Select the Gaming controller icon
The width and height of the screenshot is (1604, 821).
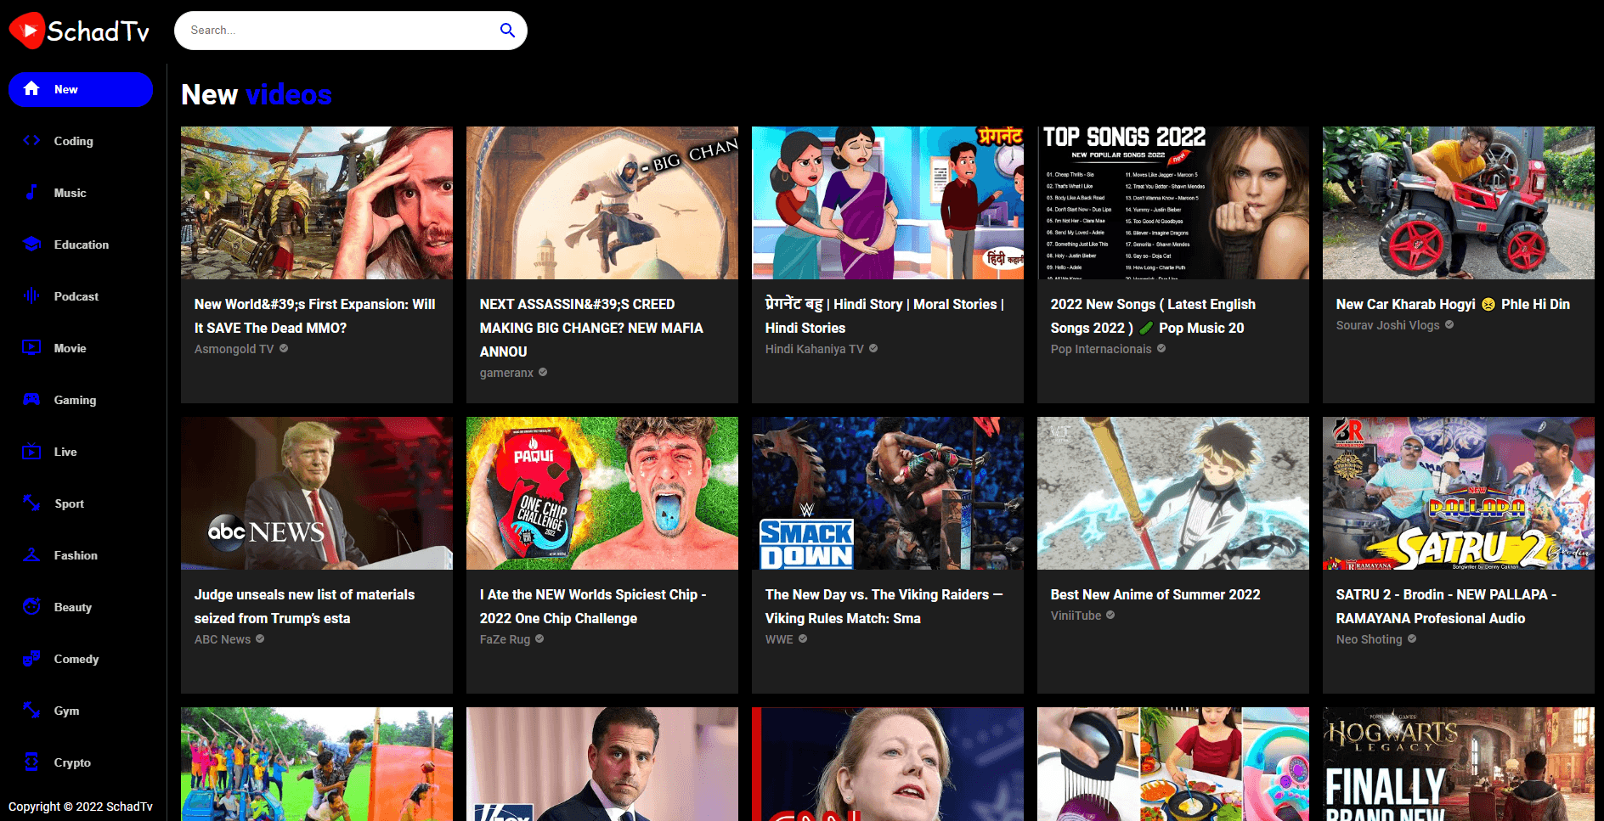click(x=31, y=400)
